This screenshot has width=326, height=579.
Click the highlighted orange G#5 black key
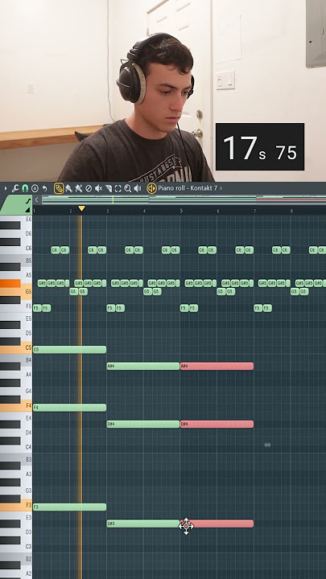point(10,283)
